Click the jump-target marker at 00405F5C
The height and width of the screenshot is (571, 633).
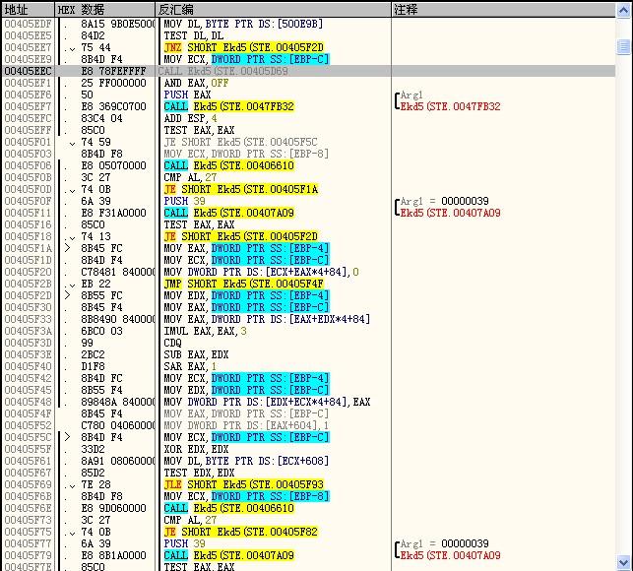click(67, 437)
